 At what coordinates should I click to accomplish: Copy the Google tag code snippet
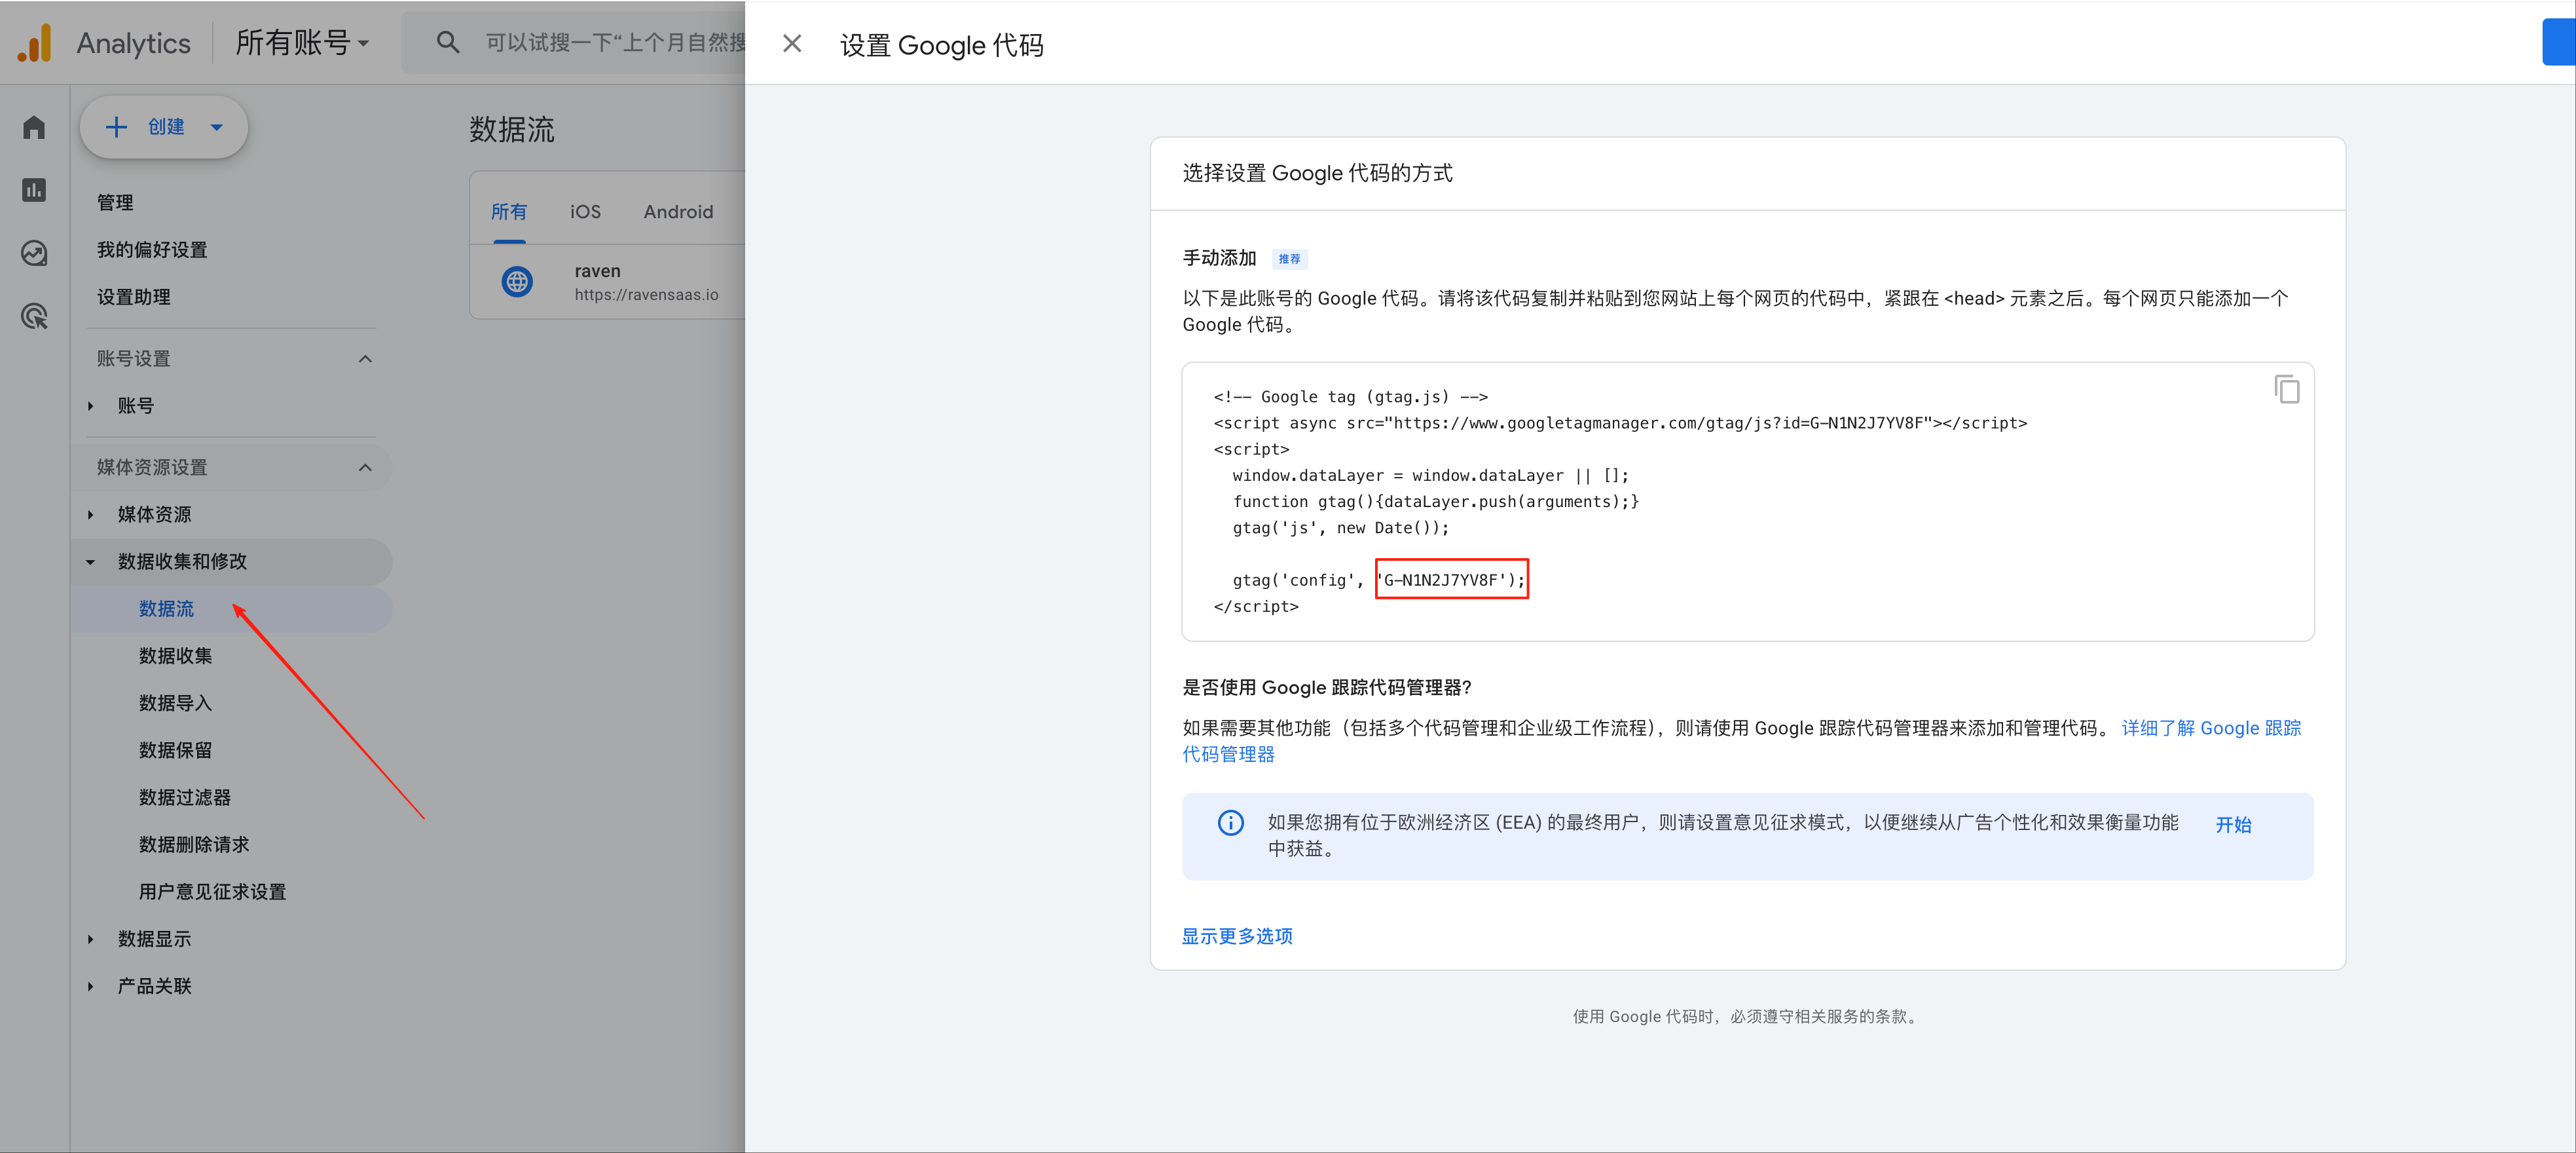tap(2286, 389)
